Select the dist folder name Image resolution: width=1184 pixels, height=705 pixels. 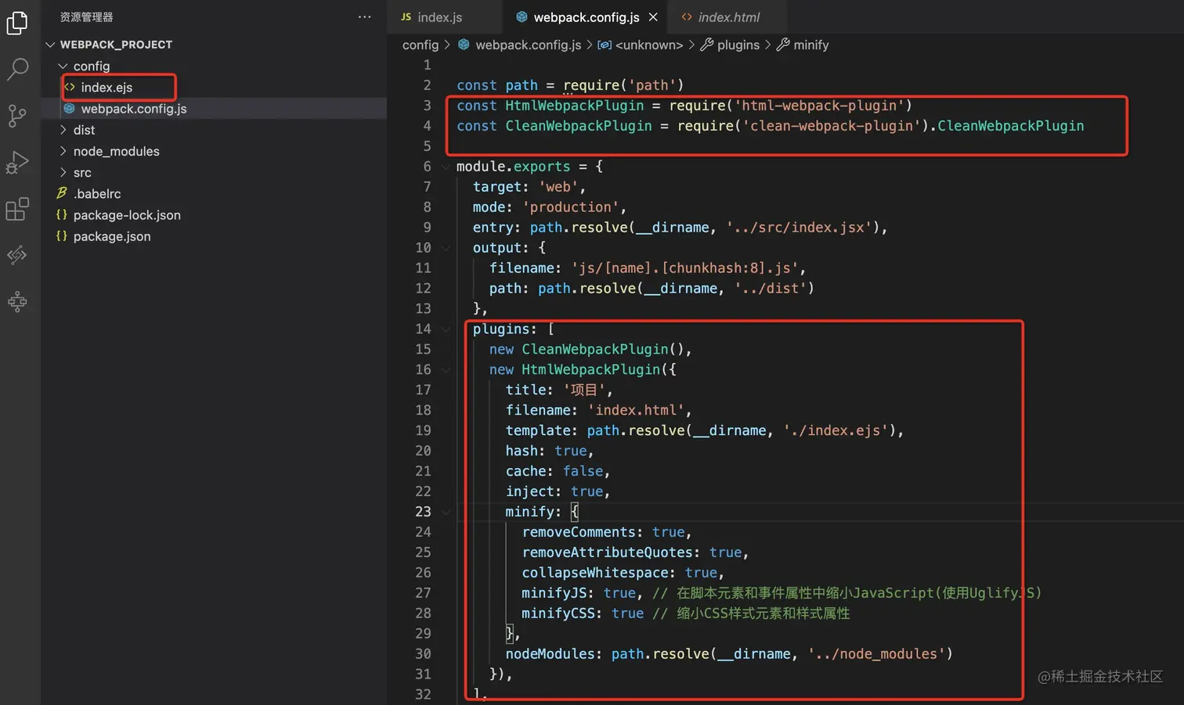point(84,130)
